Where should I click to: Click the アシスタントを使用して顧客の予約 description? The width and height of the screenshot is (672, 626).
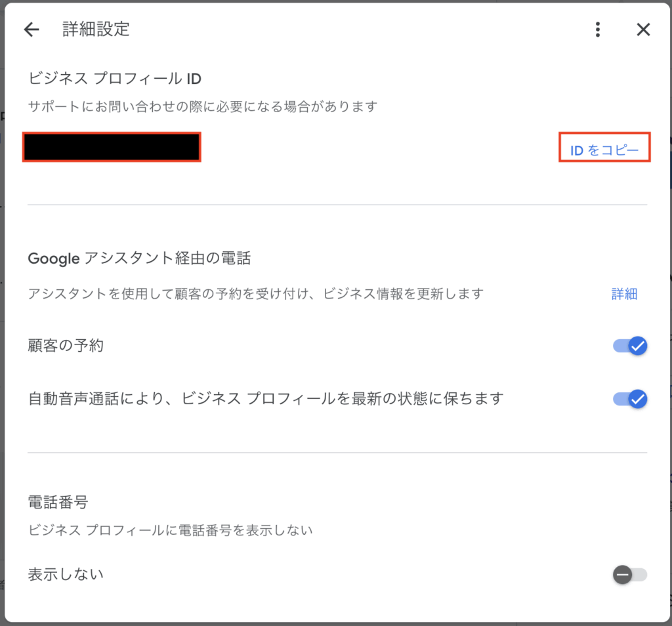(256, 293)
